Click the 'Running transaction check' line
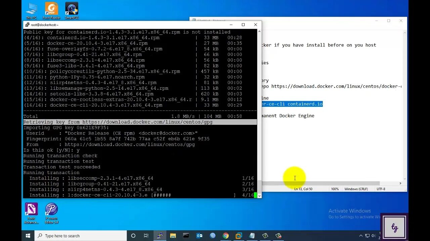This screenshot has width=430, height=241. click(60, 156)
